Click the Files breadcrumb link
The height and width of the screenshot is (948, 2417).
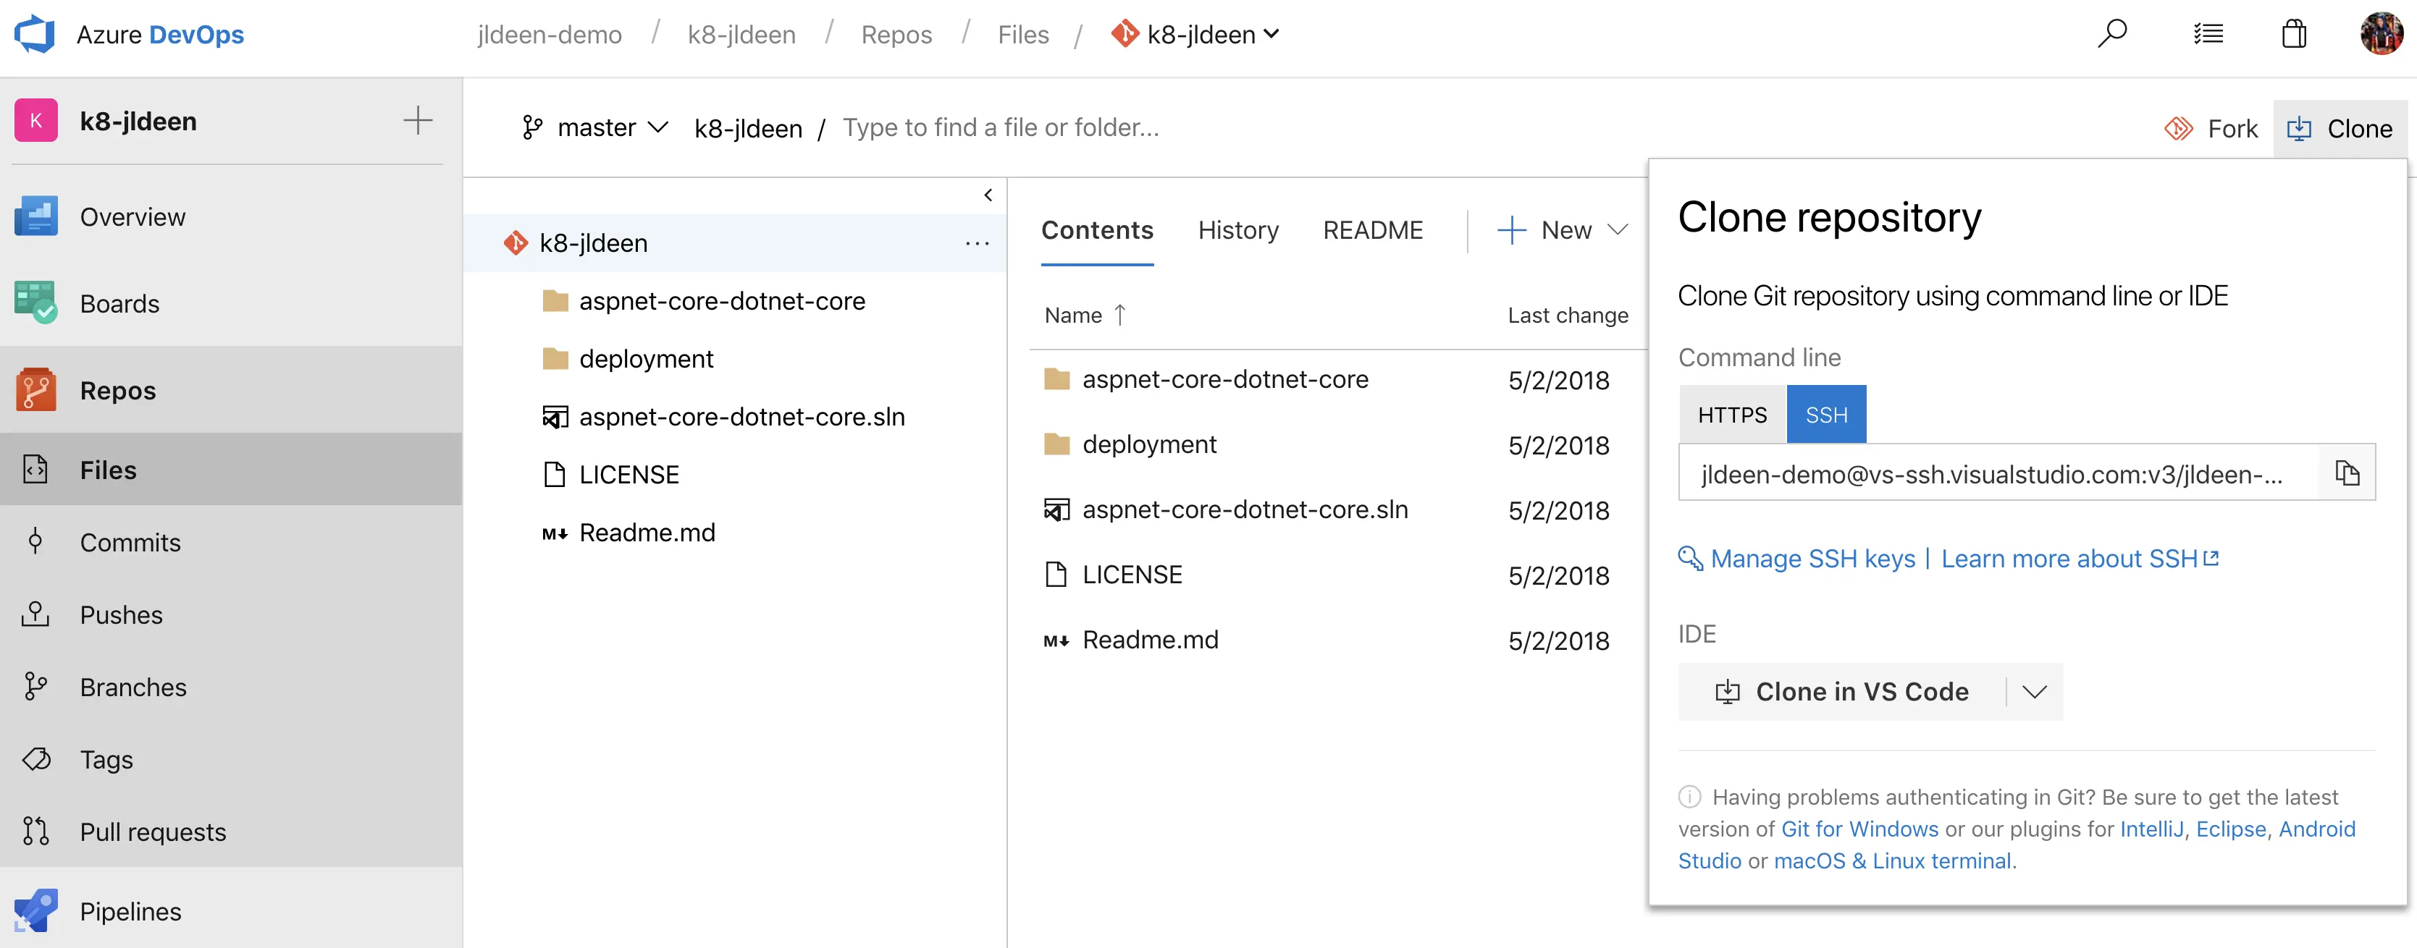(x=1022, y=35)
